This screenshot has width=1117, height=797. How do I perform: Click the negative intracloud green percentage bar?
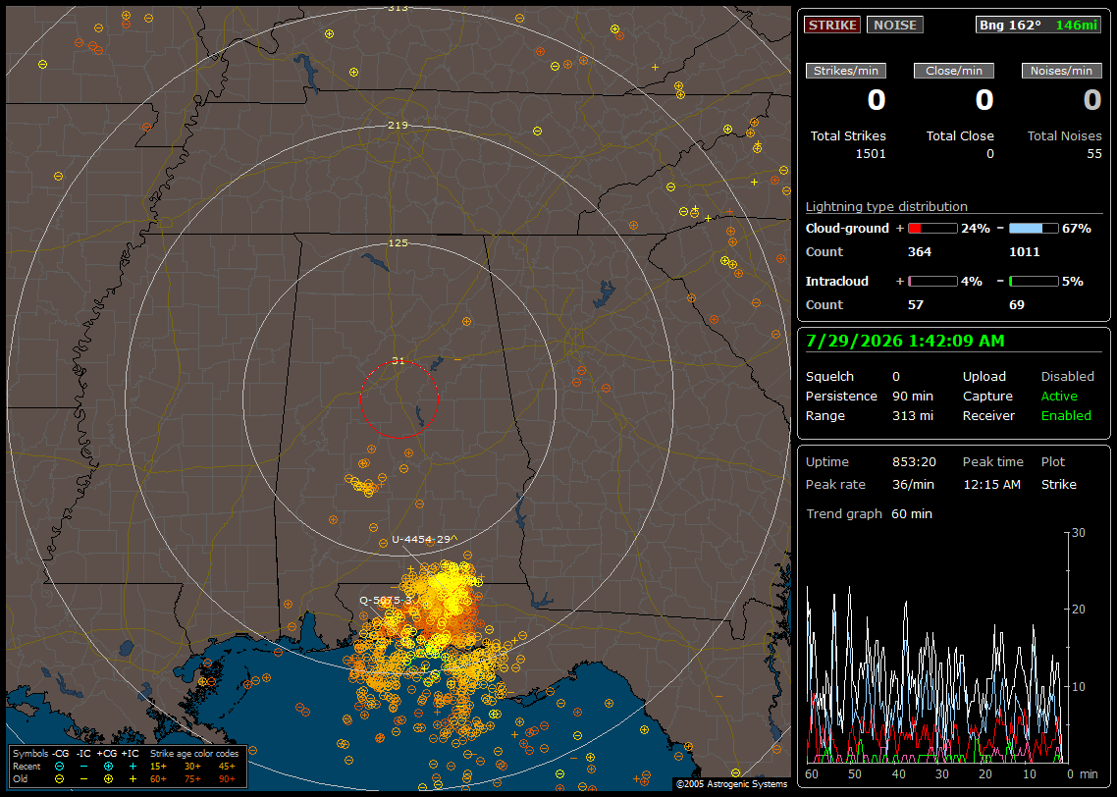click(x=1034, y=282)
